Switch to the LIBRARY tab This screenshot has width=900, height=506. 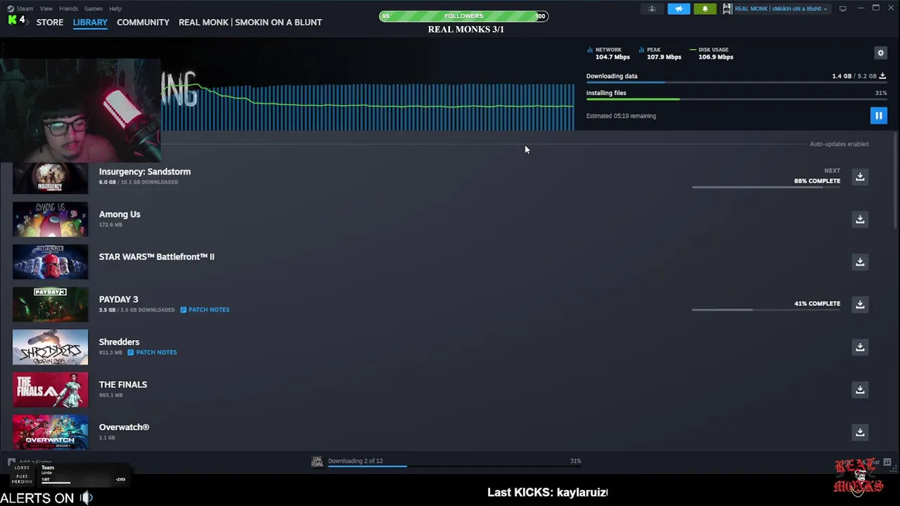pos(90,22)
